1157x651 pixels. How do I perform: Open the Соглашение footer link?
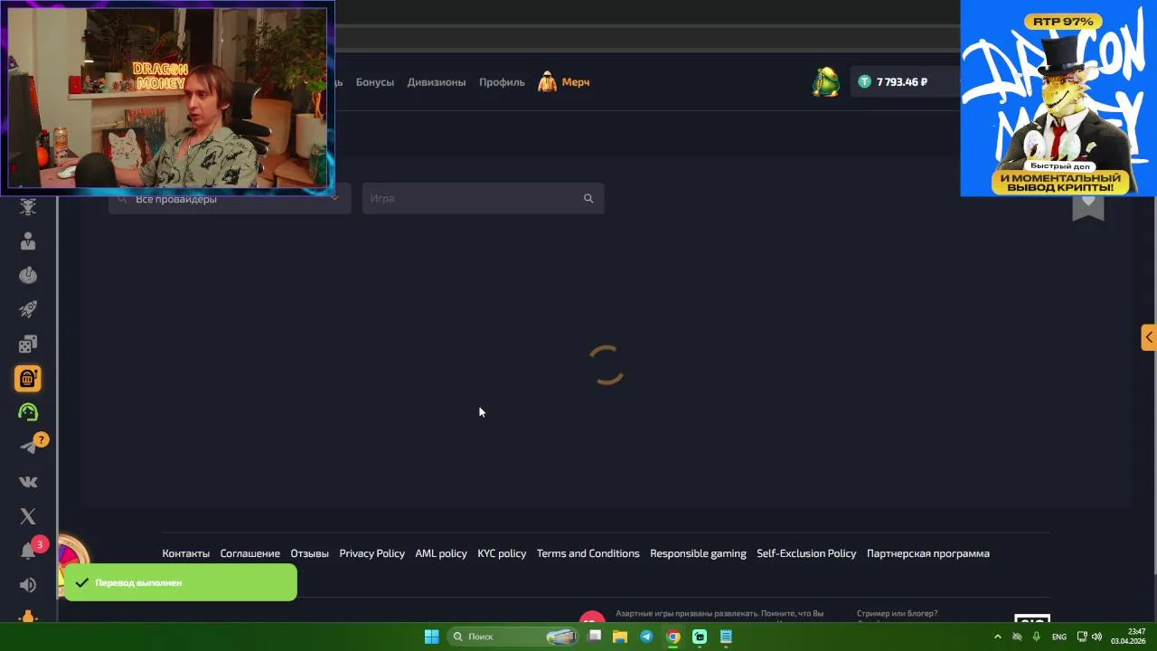pos(249,553)
